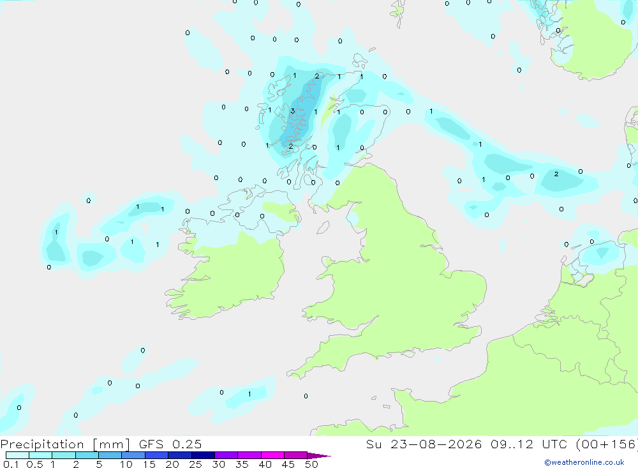Click the 25–30 mm legend color box

tap(203, 455)
